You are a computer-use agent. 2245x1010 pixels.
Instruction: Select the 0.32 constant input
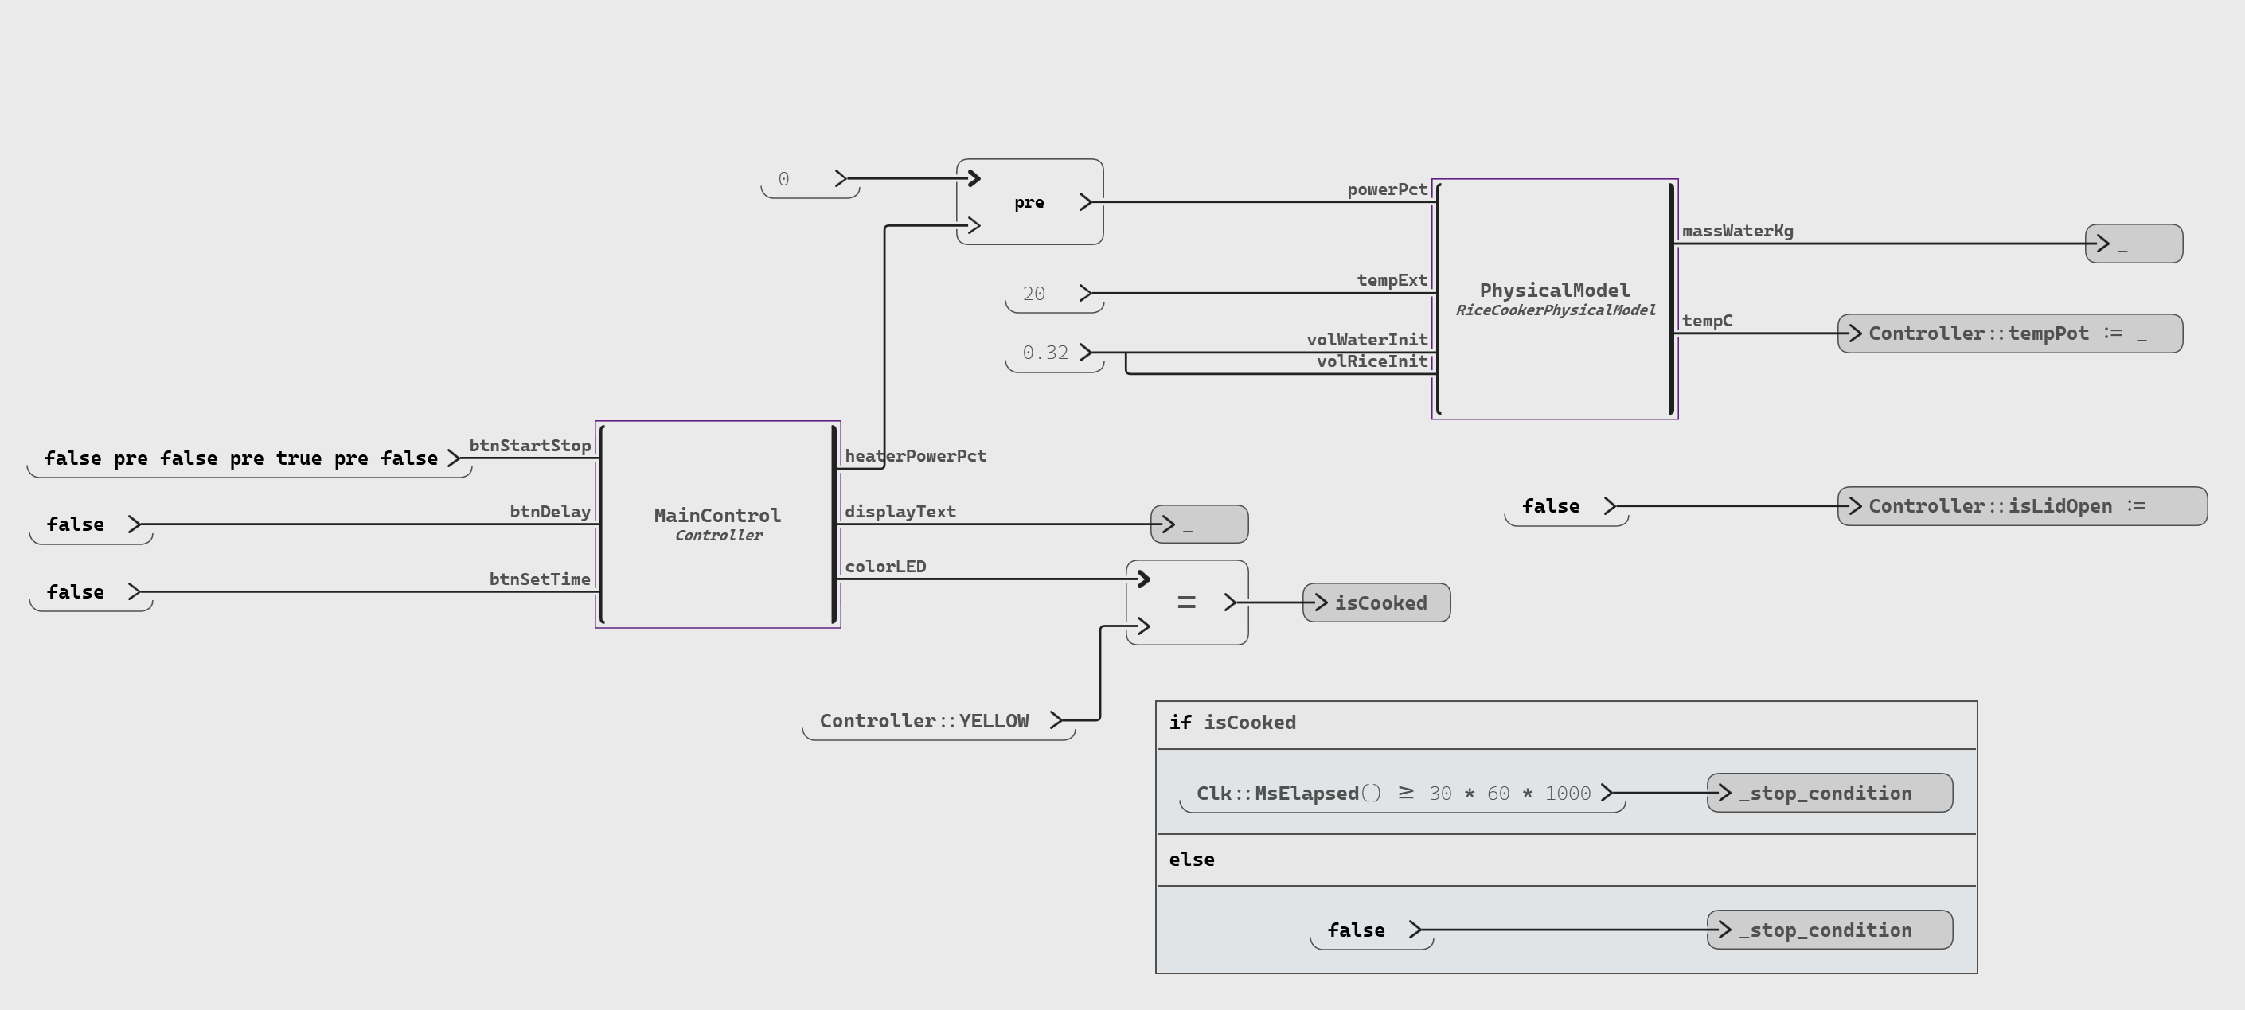[x=1045, y=353]
